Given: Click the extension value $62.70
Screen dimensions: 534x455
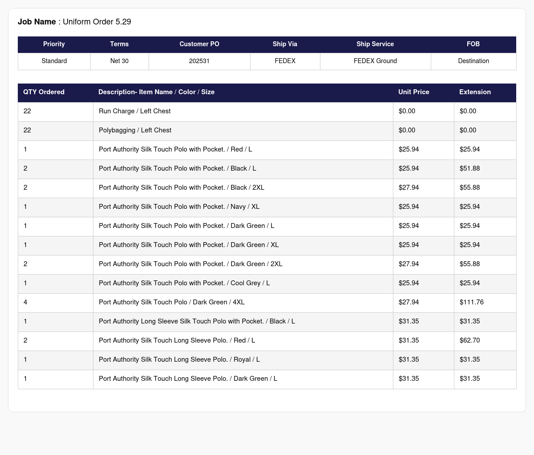Looking at the screenshot, I should tap(469, 340).
